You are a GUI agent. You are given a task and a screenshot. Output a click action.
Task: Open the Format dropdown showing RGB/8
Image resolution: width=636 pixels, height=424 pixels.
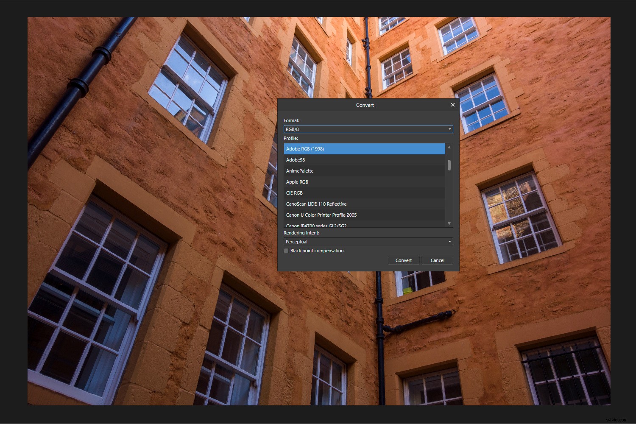pos(368,129)
